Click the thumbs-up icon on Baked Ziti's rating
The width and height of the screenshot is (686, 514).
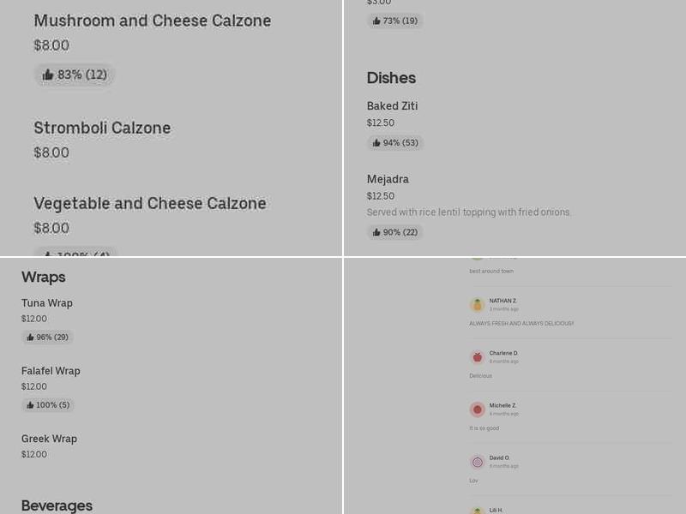[376, 142]
